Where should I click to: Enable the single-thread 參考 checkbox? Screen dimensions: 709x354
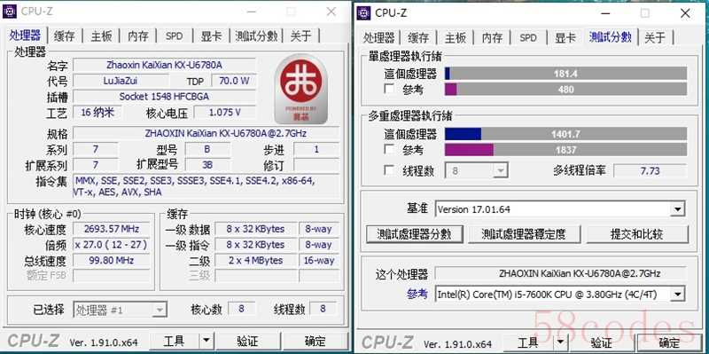click(389, 89)
